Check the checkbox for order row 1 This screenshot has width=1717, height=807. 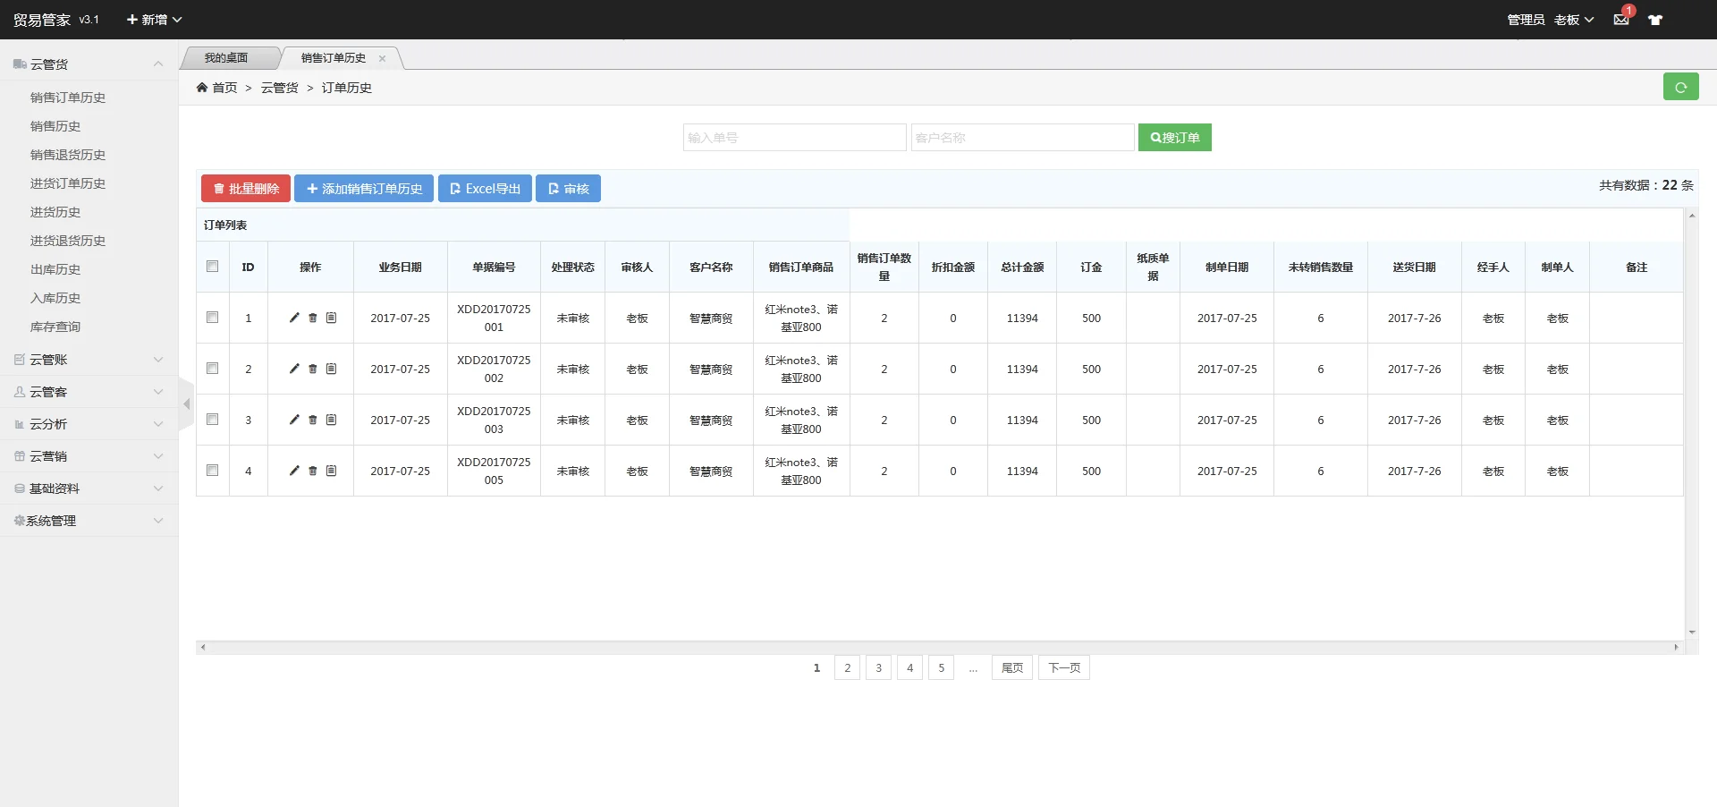212,317
